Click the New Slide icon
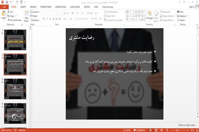The width and height of the screenshot is (199, 132). pyautogui.click(x=27, y=13)
